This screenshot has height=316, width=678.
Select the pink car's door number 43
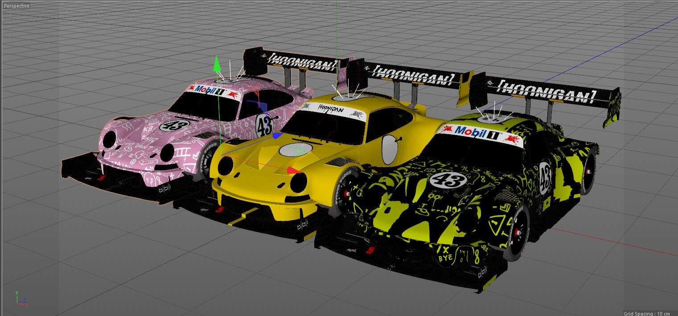click(x=264, y=124)
